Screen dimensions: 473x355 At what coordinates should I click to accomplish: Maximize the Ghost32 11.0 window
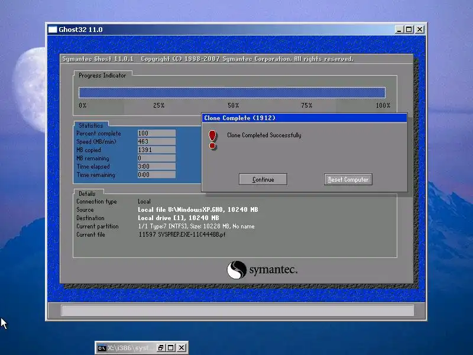tap(409, 29)
